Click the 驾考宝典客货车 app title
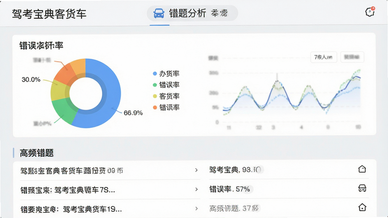388x218 pixels. point(49,14)
